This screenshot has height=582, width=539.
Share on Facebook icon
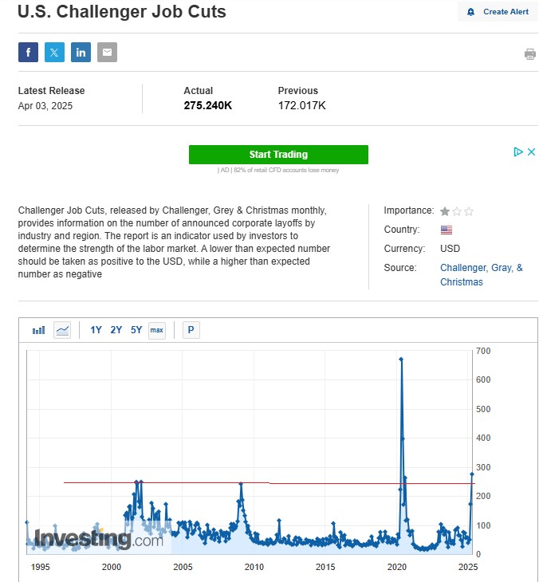pos(28,52)
